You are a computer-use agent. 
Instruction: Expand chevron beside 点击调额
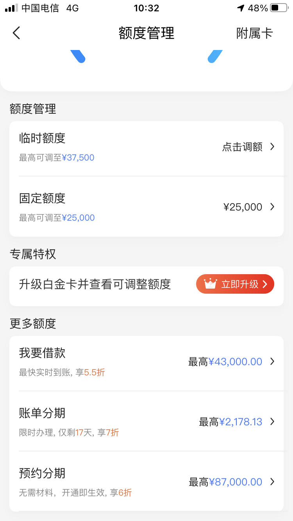click(272, 147)
